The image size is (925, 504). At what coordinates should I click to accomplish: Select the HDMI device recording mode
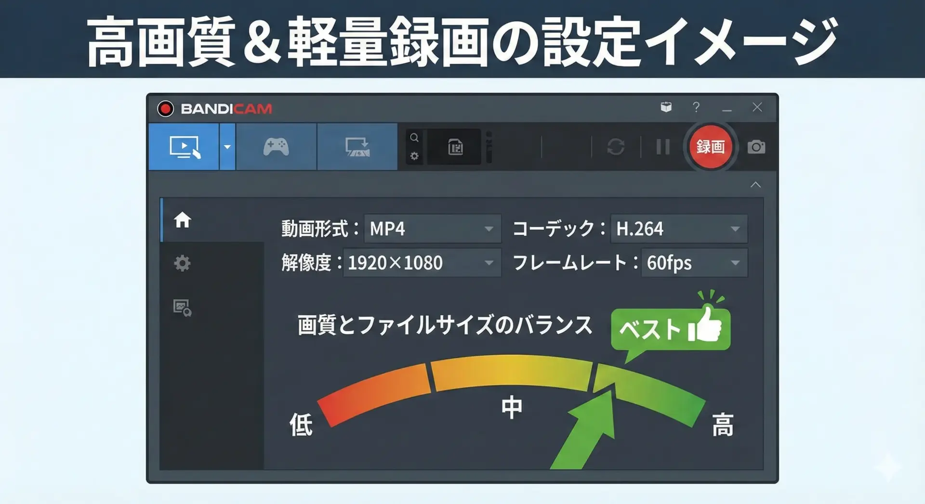[357, 147]
